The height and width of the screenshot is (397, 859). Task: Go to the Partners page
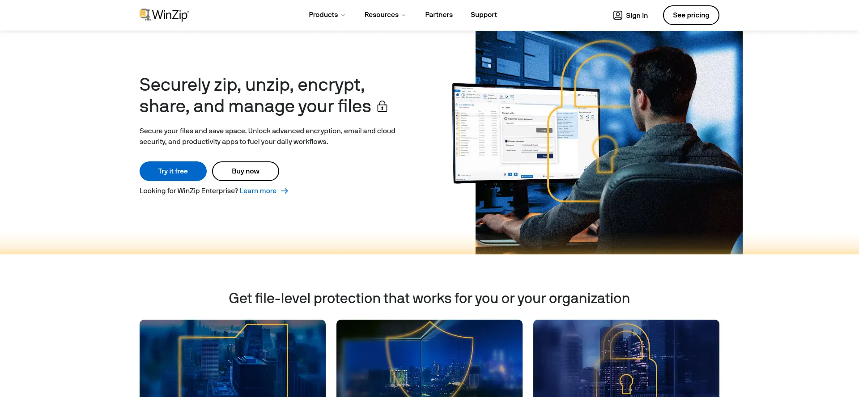click(x=439, y=15)
